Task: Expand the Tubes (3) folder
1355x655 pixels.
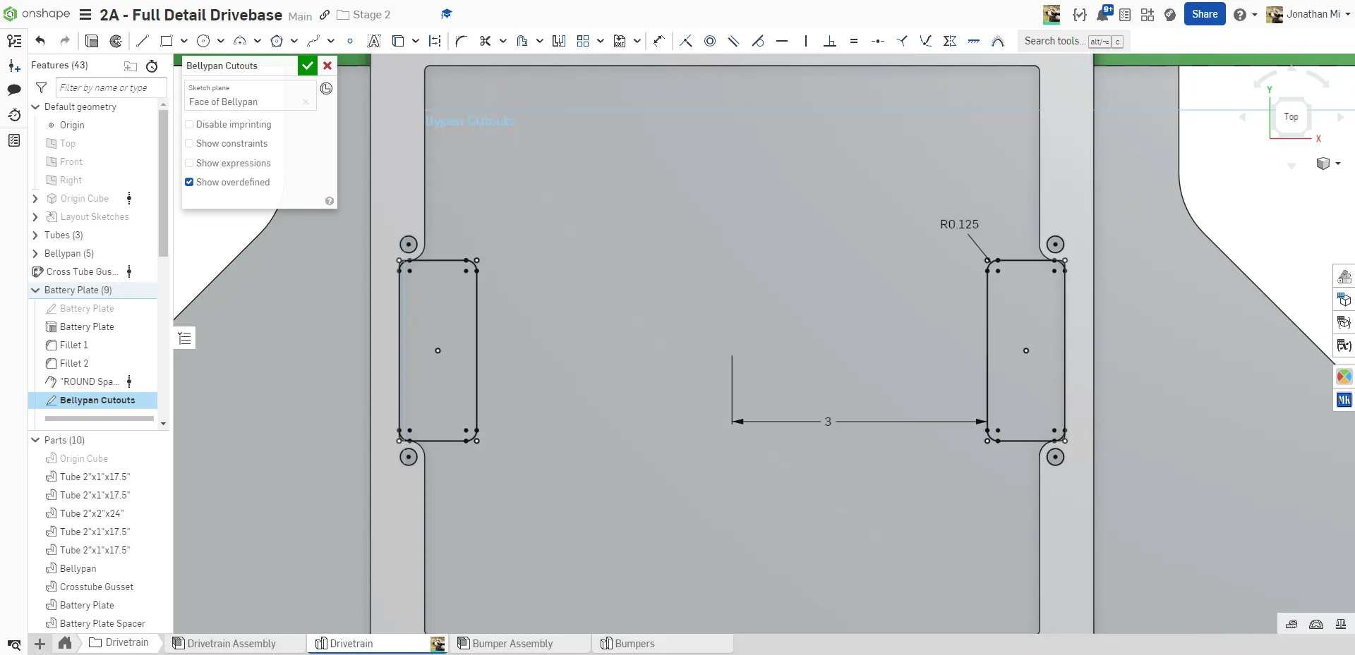Action: click(x=35, y=235)
